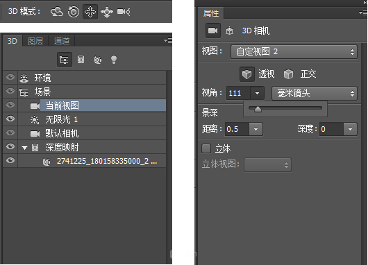Click the 3D panel vertical scrollbar

pyautogui.click(x=169, y=166)
